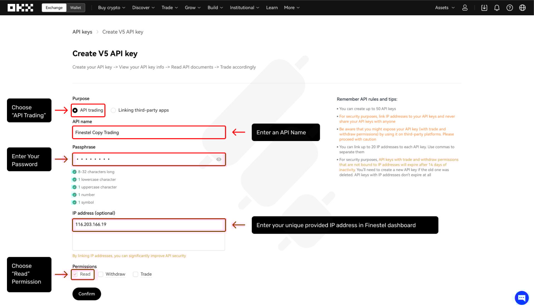Image resolution: width=534 pixels, height=306 pixels.
Task: Click the Create V5 API key page heading
Action: 105,53
